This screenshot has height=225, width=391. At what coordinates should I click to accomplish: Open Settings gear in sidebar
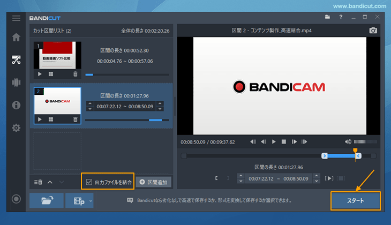[16, 127]
